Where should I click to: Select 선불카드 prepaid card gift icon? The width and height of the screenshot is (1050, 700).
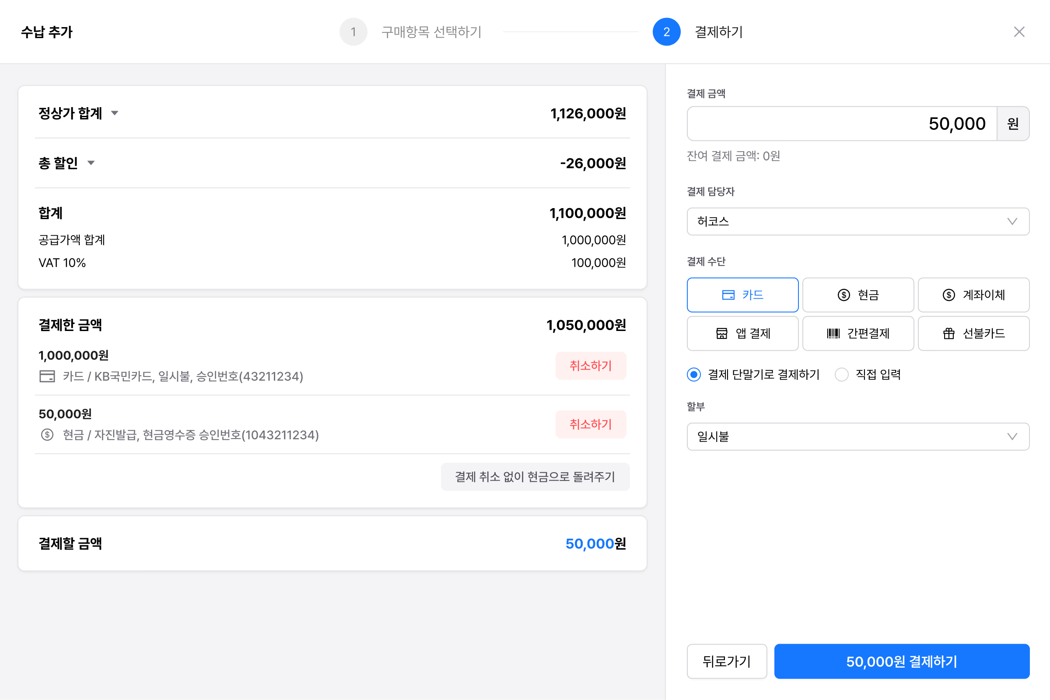coord(948,334)
